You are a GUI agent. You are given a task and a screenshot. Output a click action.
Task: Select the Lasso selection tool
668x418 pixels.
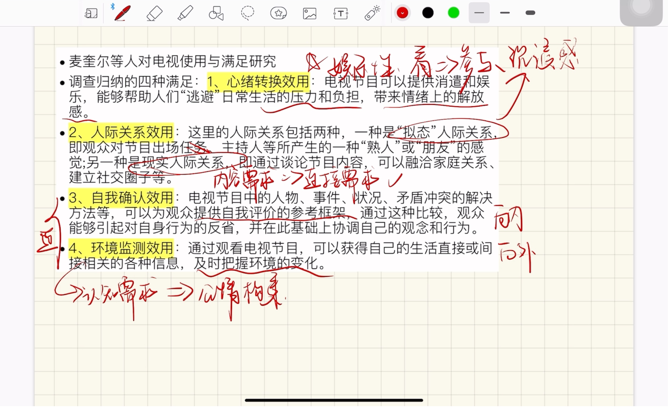click(x=247, y=13)
